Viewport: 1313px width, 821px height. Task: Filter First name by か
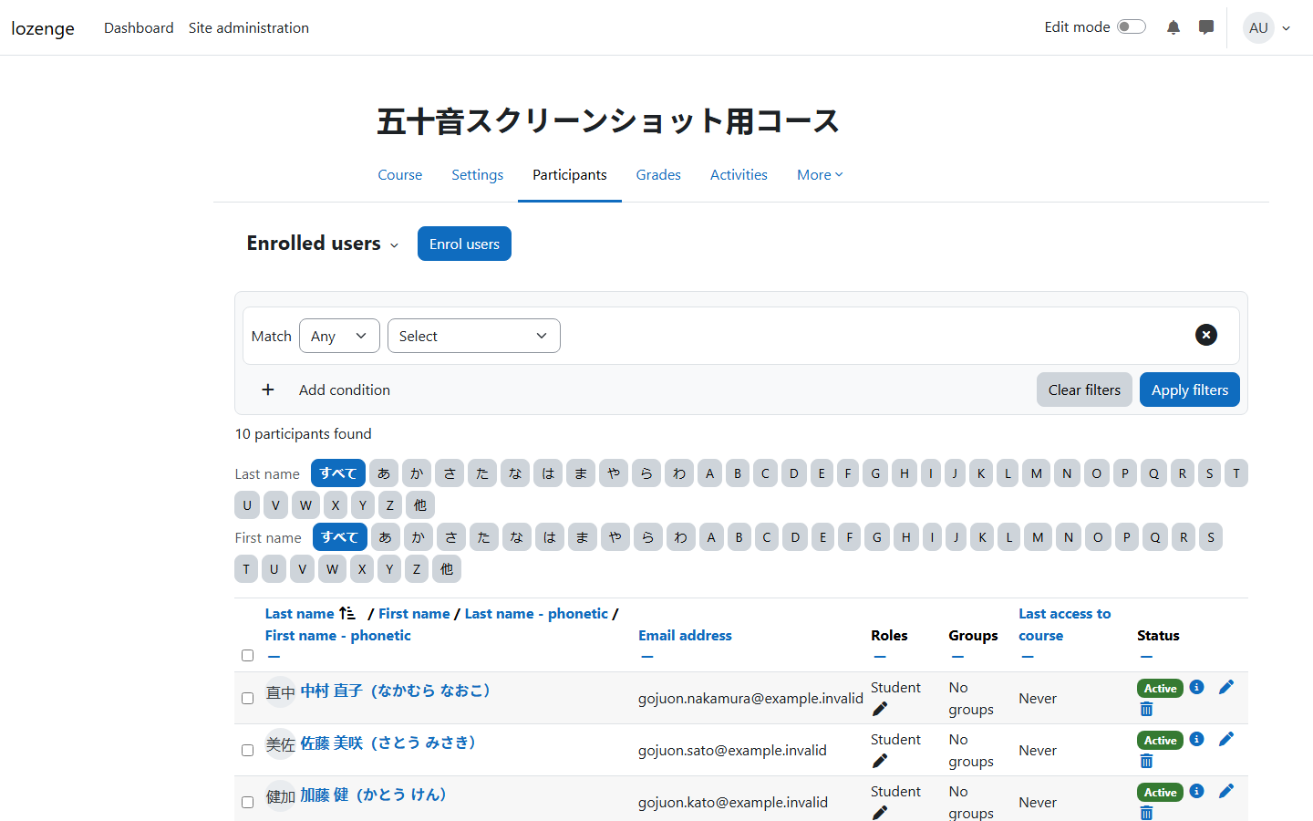click(419, 537)
